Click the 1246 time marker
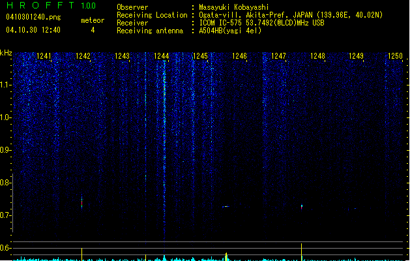The height and width of the screenshot is (261, 410). pyautogui.click(x=239, y=56)
